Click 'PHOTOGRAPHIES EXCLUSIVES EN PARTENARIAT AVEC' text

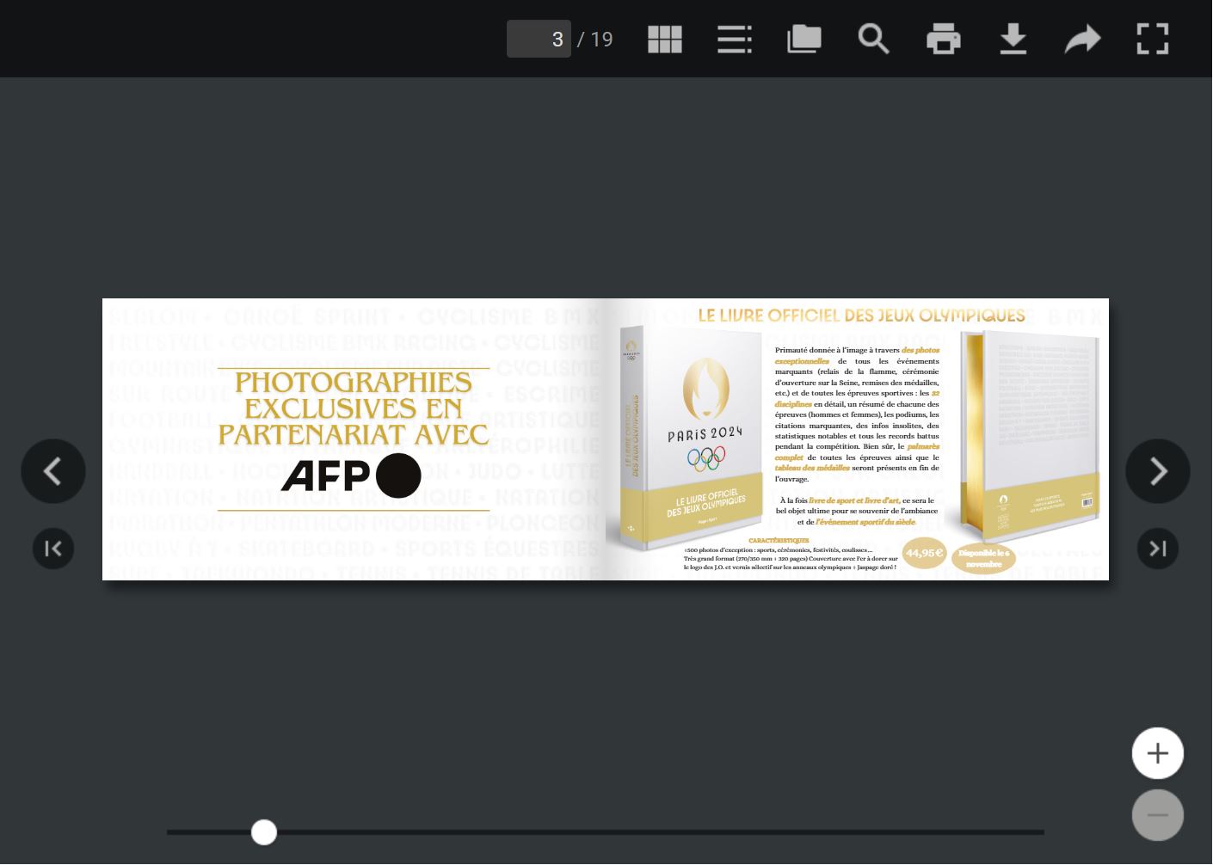click(x=354, y=408)
